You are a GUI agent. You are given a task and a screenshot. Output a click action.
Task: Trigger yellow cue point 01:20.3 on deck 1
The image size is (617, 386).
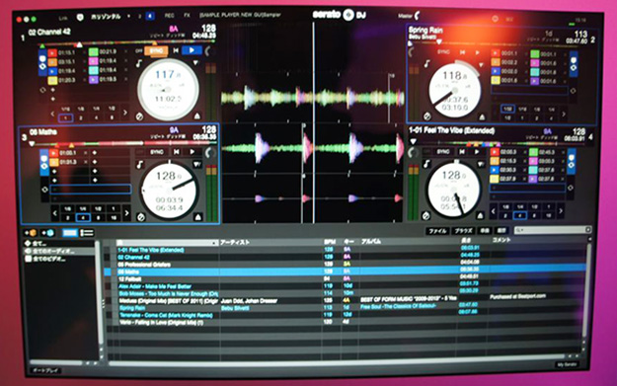coord(52,80)
